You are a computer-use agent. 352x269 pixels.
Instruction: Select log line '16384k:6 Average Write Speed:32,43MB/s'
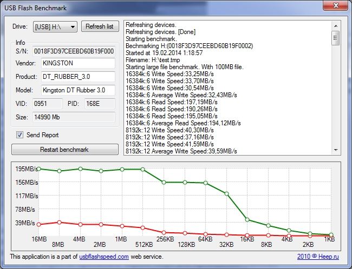(x=181, y=95)
